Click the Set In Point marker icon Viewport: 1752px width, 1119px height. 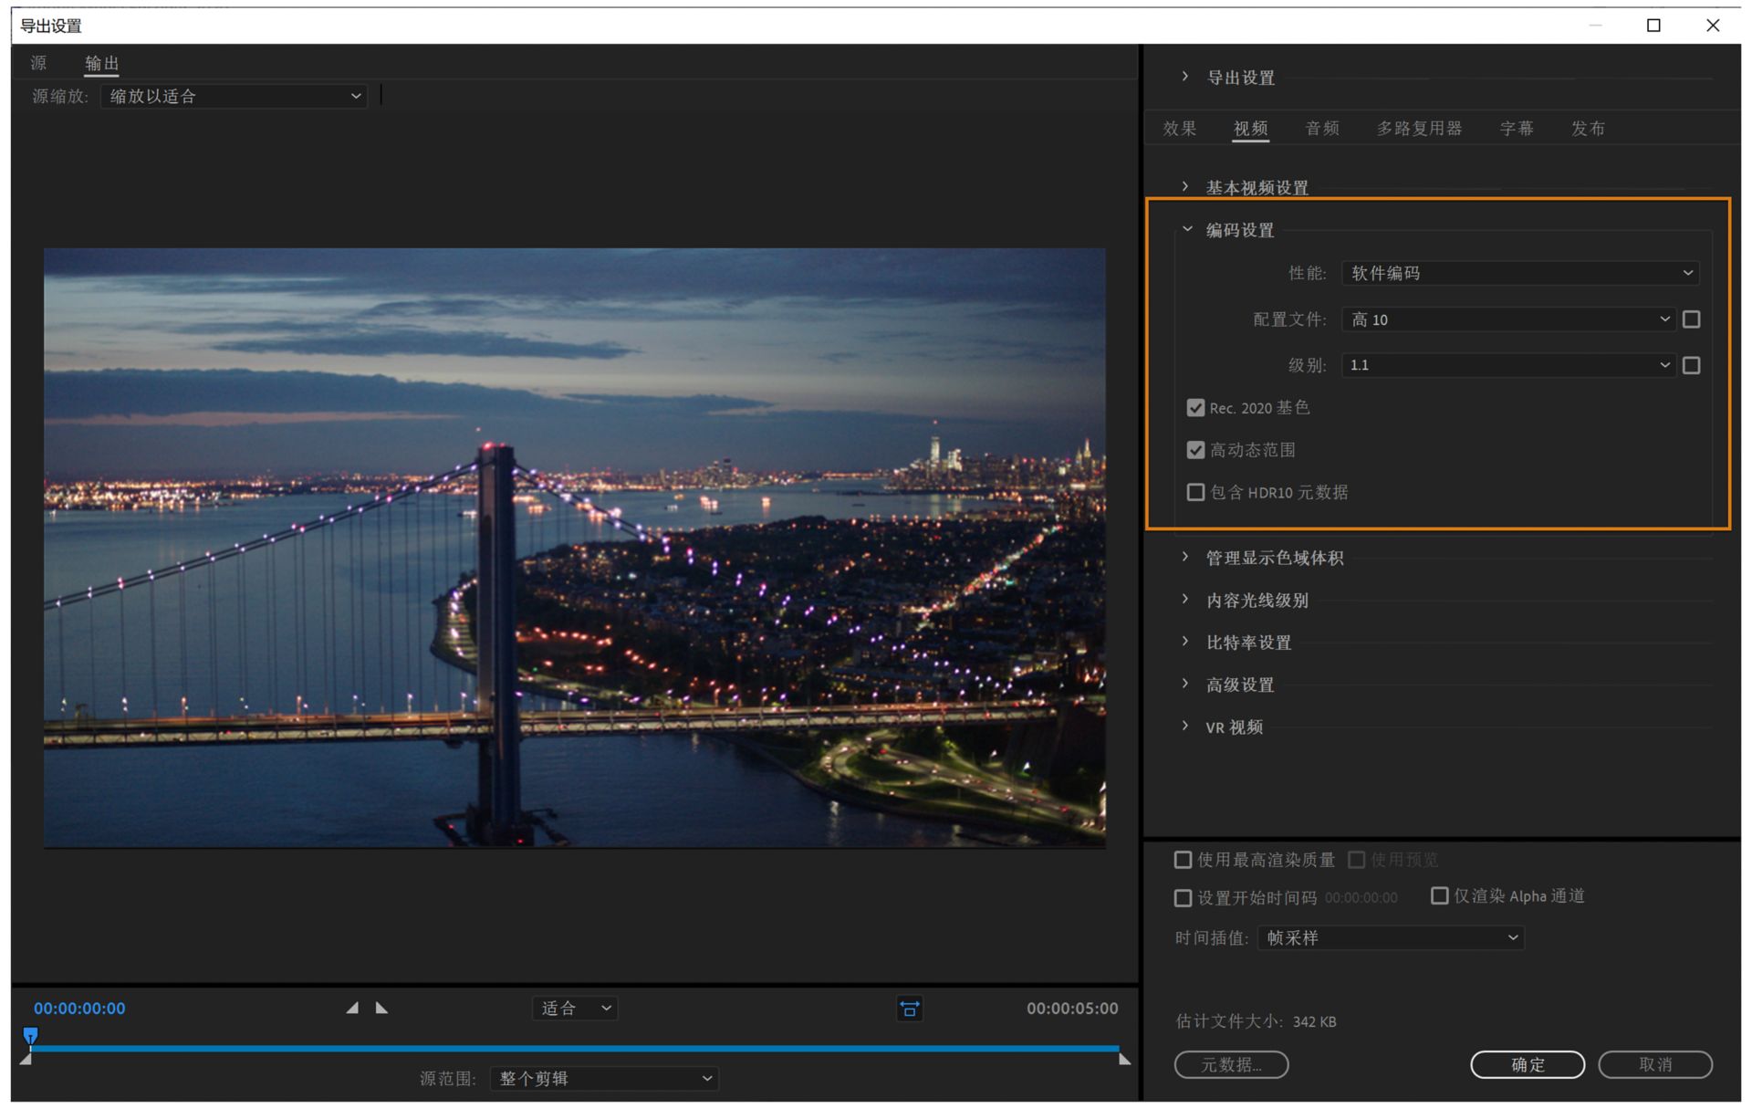pyautogui.click(x=352, y=1008)
